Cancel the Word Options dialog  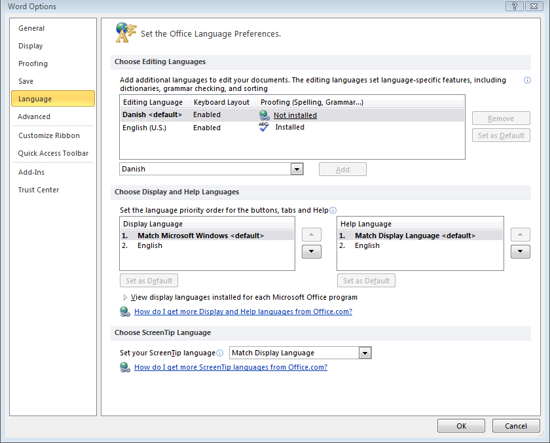click(515, 426)
